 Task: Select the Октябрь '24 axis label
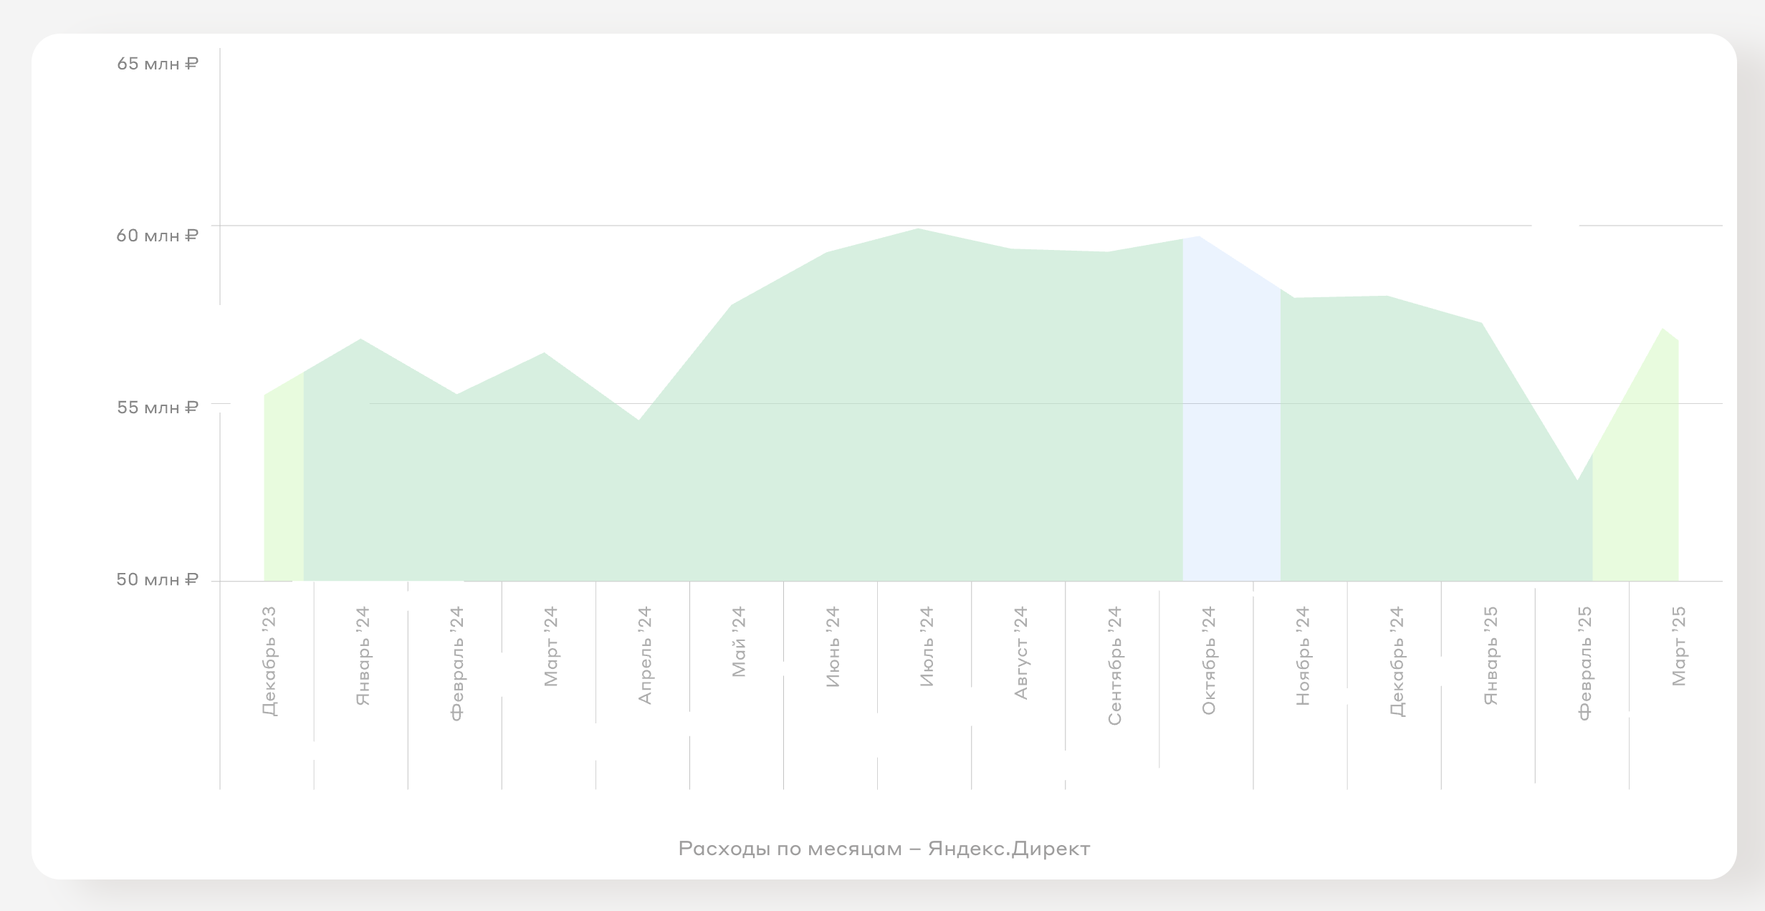coord(1208,660)
